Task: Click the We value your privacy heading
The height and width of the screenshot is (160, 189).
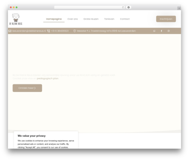Action: tap(31, 136)
